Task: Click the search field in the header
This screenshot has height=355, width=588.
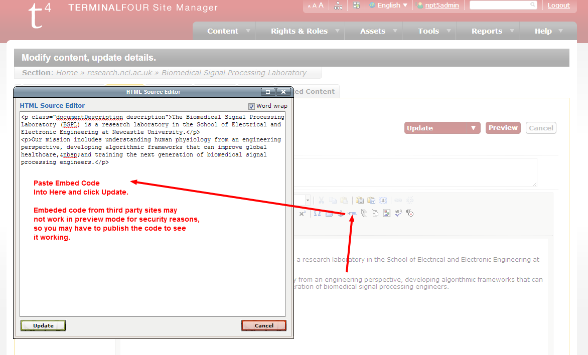Action: 500,6
